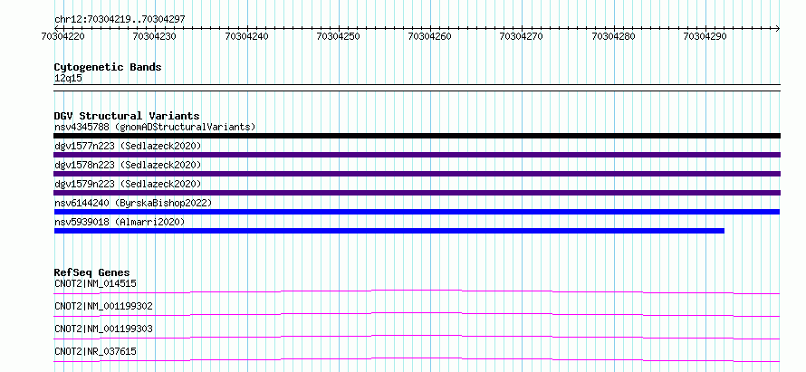
Task: Click the 70304260 ruler tick label
Action: (x=430, y=36)
